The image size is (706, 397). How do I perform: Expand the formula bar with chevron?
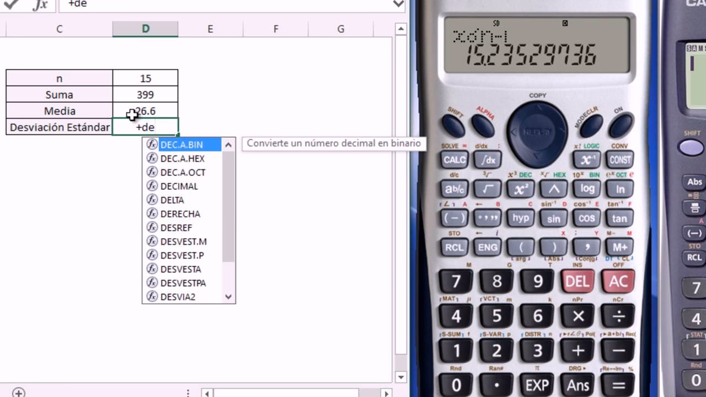[x=398, y=4]
